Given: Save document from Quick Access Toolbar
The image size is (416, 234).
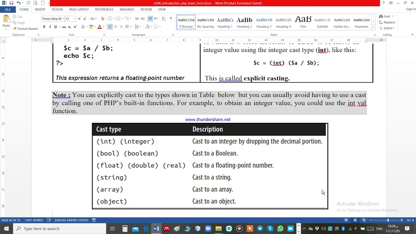Looking at the screenshot, I should [11, 3].
